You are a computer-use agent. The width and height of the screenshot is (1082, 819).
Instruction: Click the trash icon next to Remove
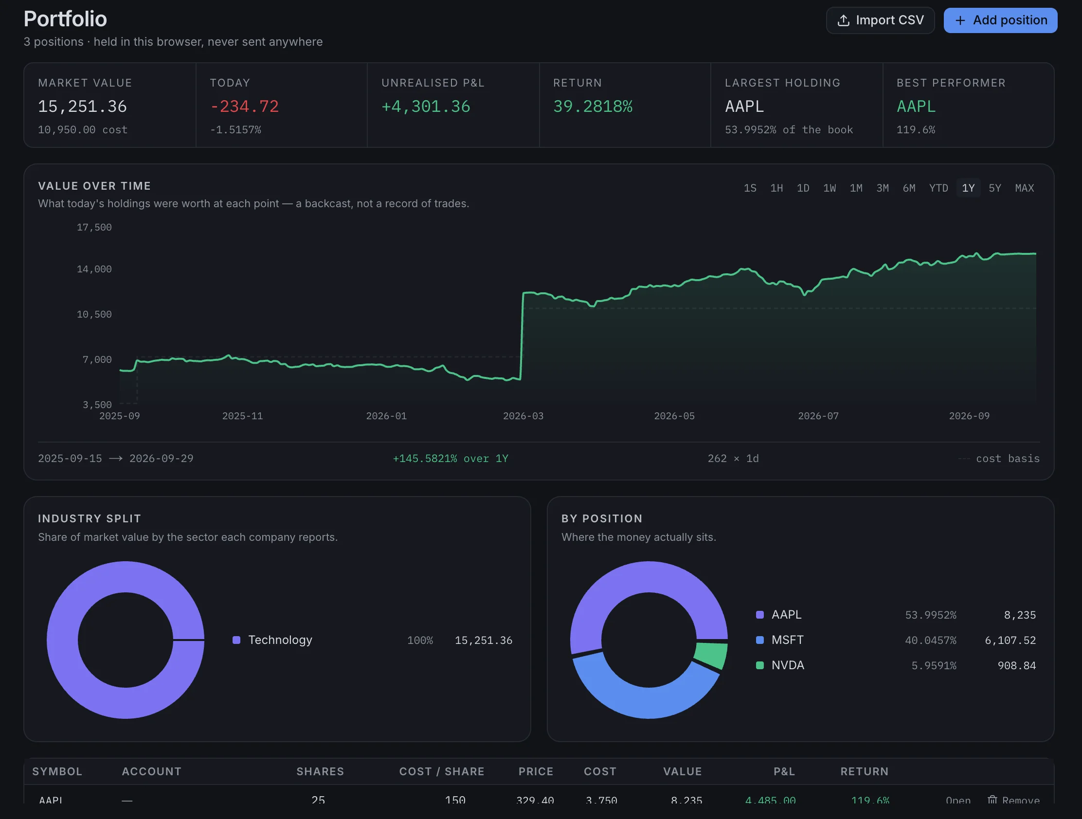[x=992, y=800]
